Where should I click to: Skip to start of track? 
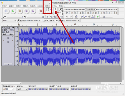pos(26,11)
